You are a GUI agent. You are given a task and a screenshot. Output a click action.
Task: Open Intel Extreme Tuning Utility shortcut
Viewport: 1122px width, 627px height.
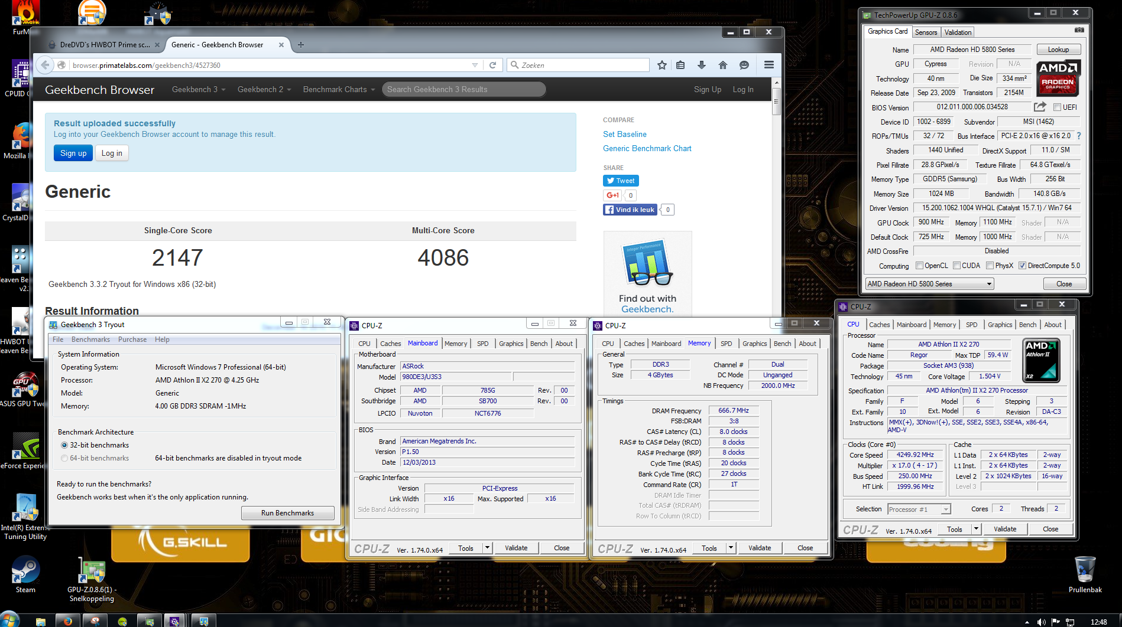click(x=25, y=517)
